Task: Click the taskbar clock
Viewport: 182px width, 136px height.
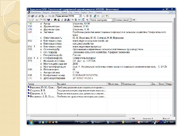Action: [172, 122]
